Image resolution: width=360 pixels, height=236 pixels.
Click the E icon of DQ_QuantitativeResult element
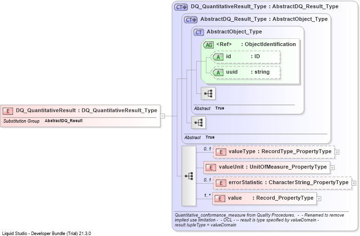point(8,111)
